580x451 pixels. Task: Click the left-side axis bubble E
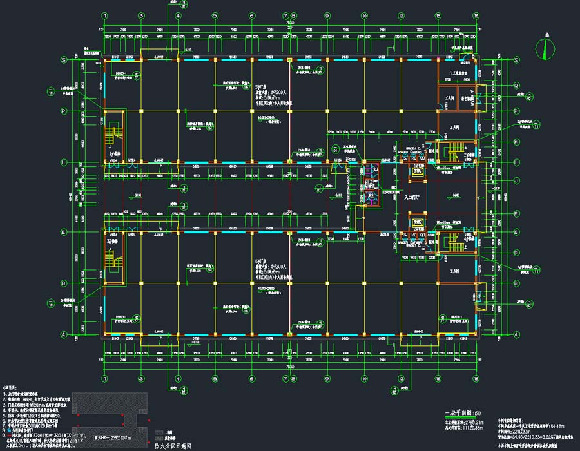coord(64,232)
